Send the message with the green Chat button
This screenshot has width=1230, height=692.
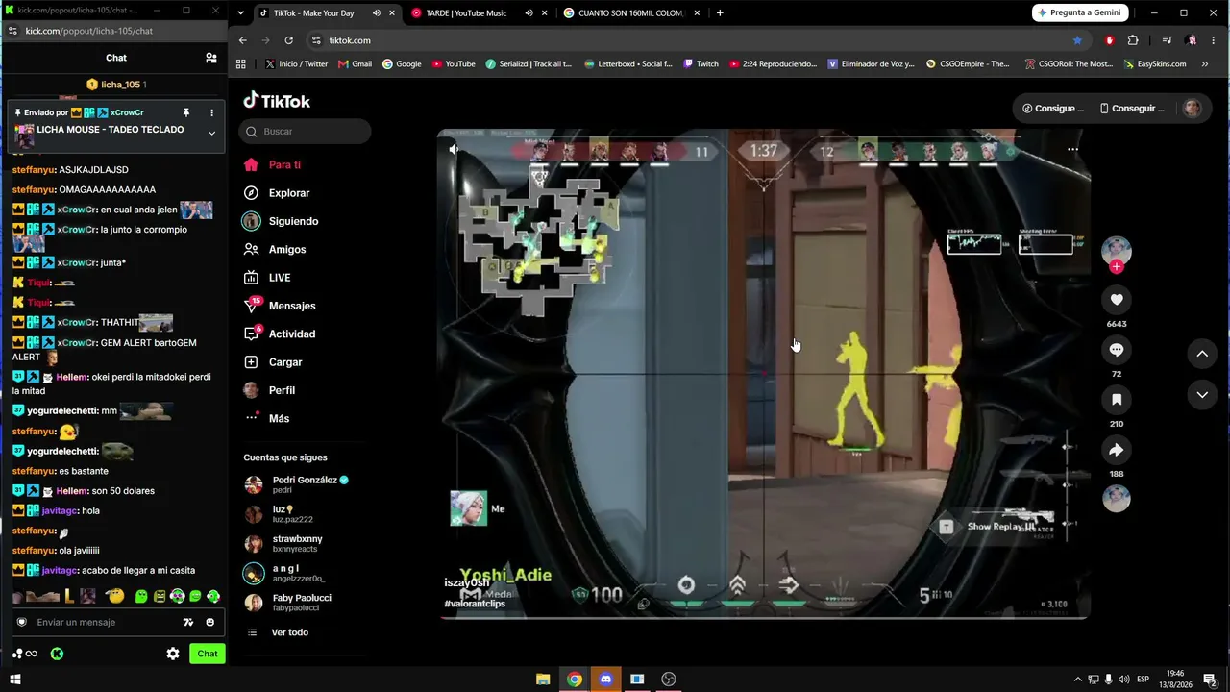[x=208, y=654]
